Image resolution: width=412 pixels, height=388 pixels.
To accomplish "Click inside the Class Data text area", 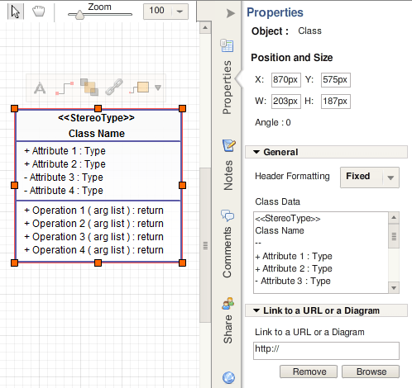I will click(x=321, y=253).
